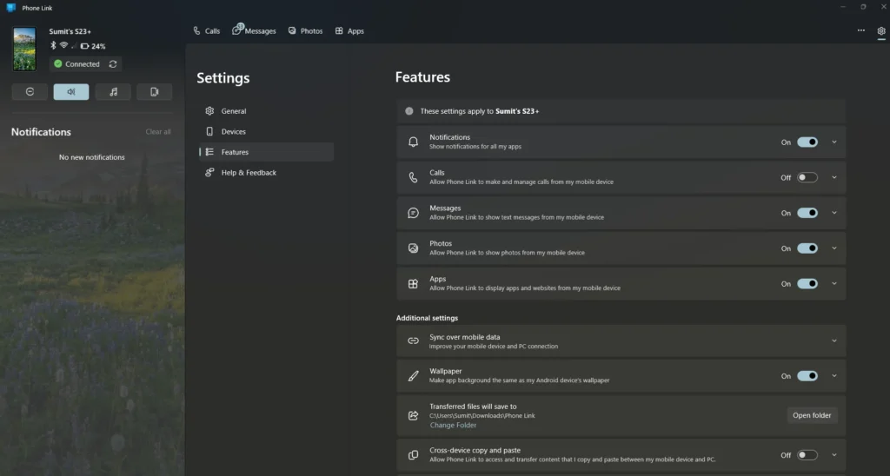Click the Bluetooth status icon
This screenshot has width=890, height=476.
click(x=53, y=45)
